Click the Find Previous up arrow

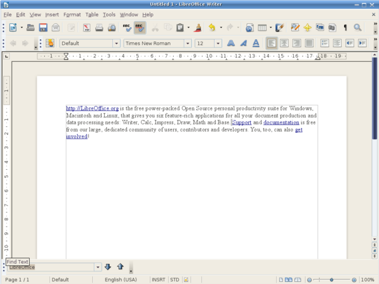click(119, 267)
